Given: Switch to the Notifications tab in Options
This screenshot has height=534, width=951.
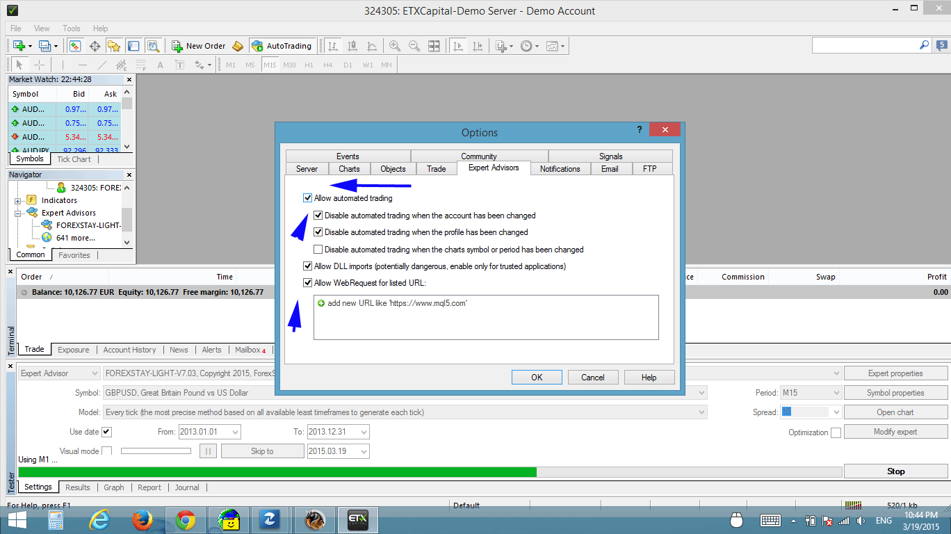Looking at the screenshot, I should 560,168.
